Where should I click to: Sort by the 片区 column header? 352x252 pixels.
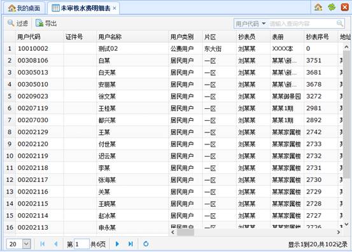[220, 36]
